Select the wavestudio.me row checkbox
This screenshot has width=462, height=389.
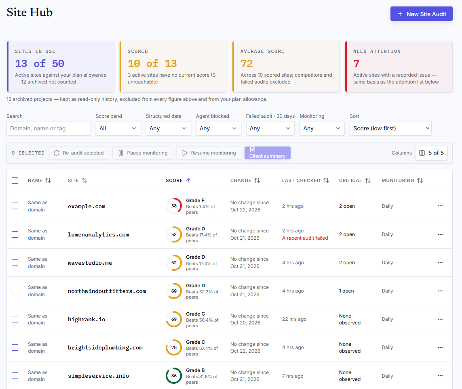(x=15, y=263)
